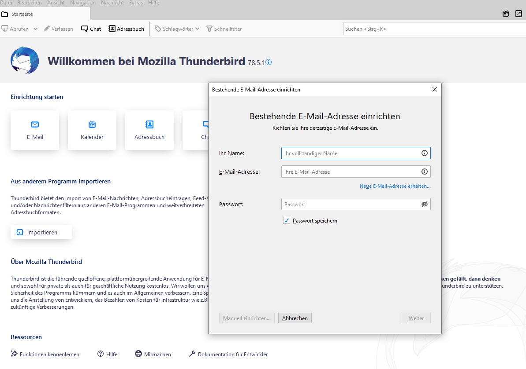Screen dimensions: 526x369
Task: Toggle password visibility eye icon
Action: (424, 204)
